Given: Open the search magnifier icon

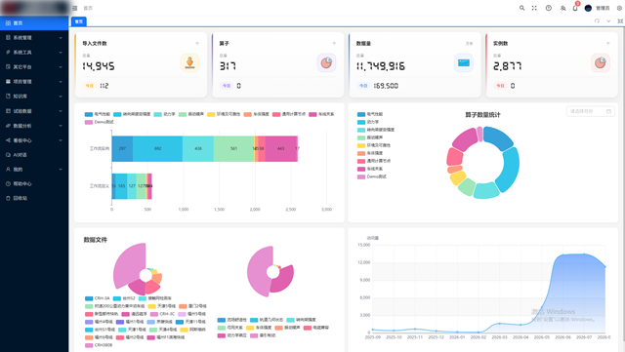Looking at the screenshot, I should [x=521, y=8].
